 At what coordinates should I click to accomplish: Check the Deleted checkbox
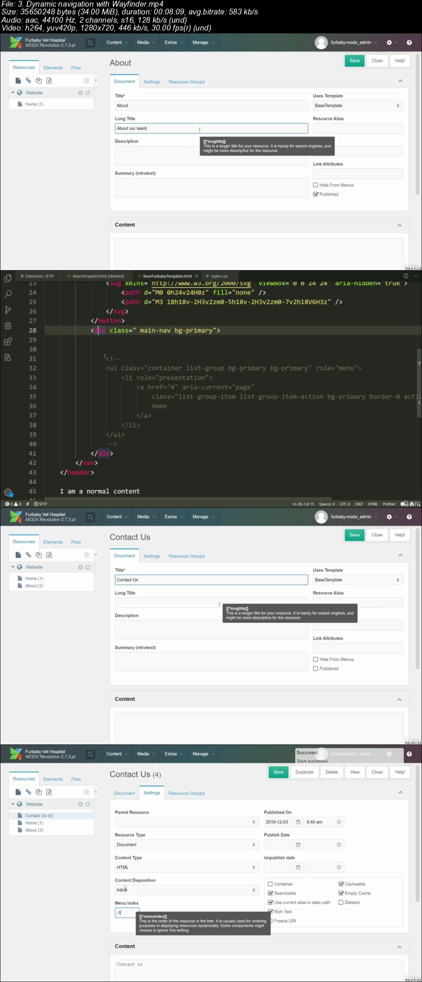click(x=341, y=902)
